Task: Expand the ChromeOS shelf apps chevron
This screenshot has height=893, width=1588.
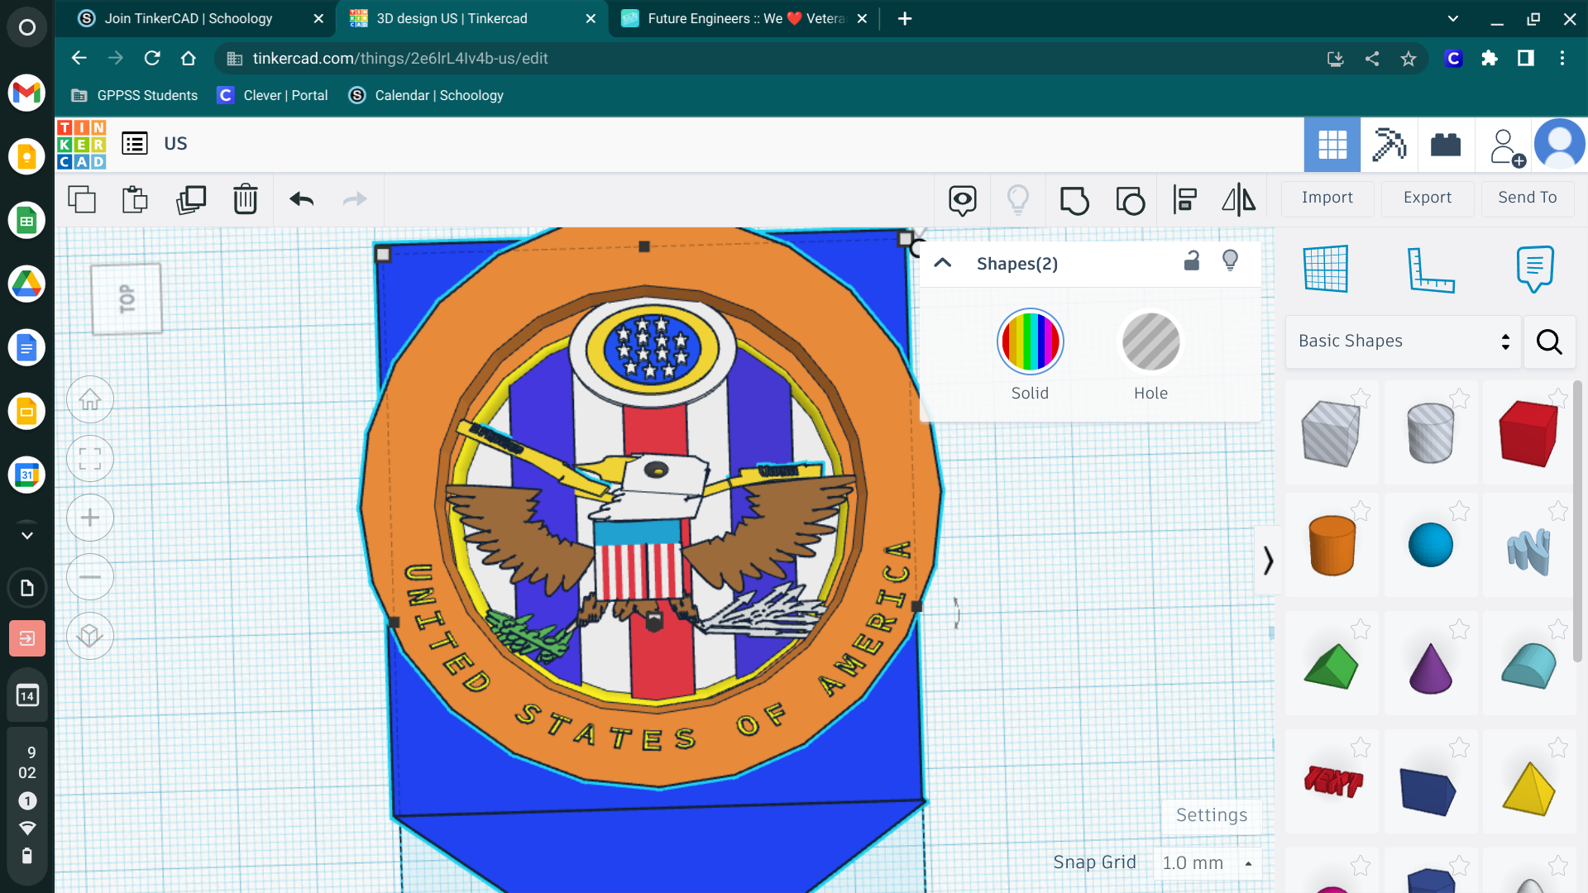Action: coord(27,535)
